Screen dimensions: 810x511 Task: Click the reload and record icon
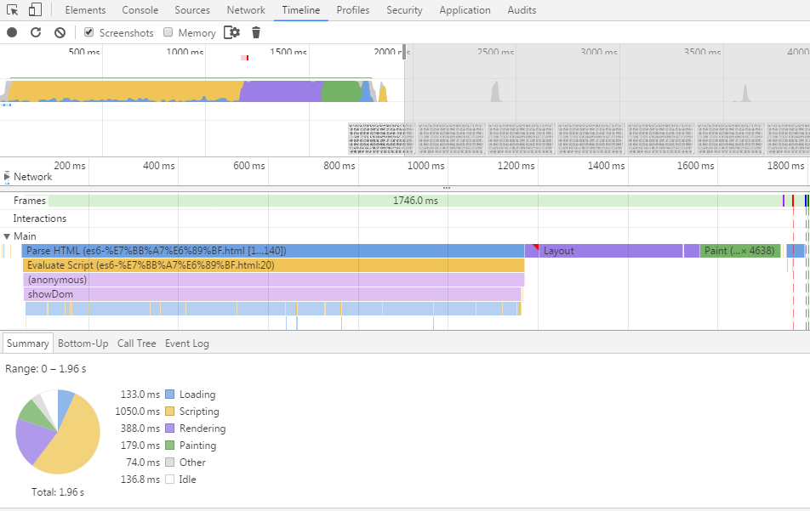(36, 32)
